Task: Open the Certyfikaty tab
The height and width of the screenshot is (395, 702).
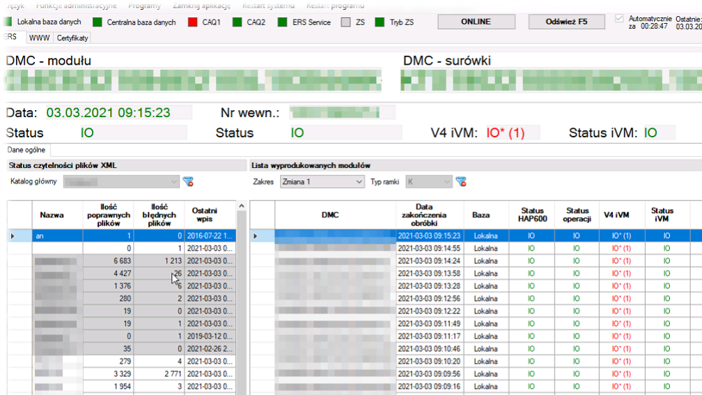Action: coord(72,38)
